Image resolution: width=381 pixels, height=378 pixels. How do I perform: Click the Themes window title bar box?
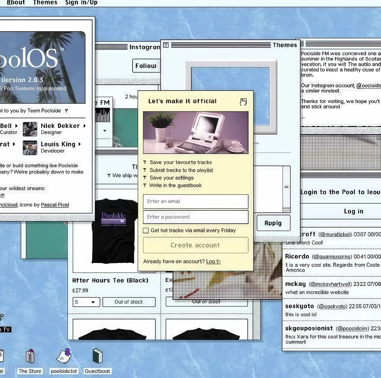pos(166,45)
